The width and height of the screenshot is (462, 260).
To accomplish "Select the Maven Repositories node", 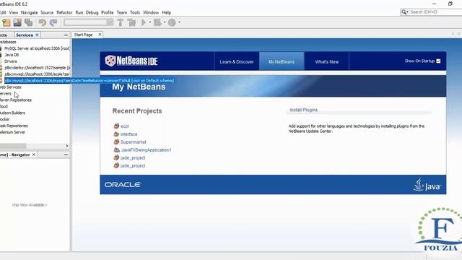I will [x=16, y=100].
